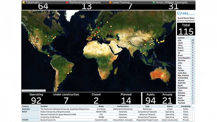The width and height of the screenshot is (217, 122).
Task: Select the red map marker in Australia
Action: point(168,80)
